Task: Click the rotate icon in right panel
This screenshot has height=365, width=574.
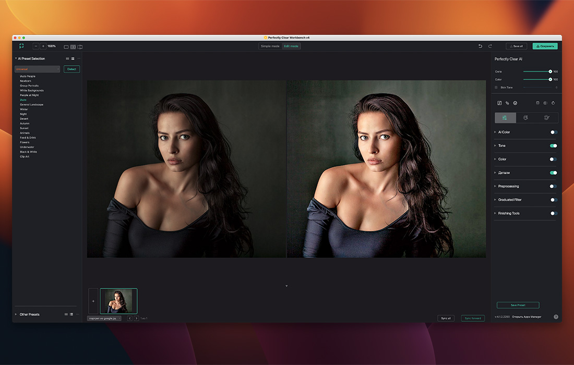Action: [553, 103]
